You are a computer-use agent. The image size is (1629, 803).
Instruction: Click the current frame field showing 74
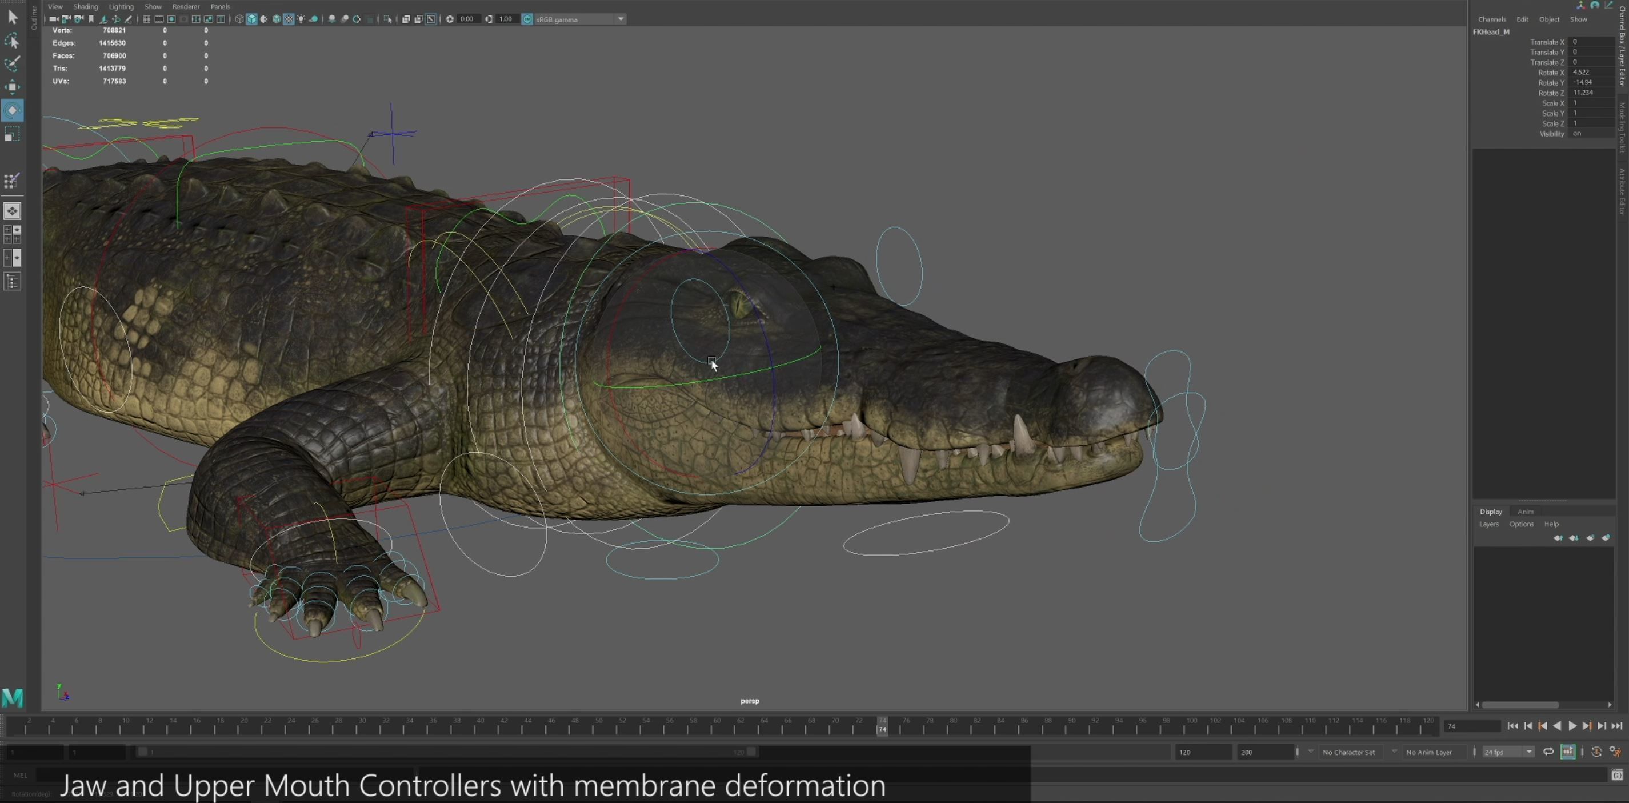pyautogui.click(x=1473, y=726)
